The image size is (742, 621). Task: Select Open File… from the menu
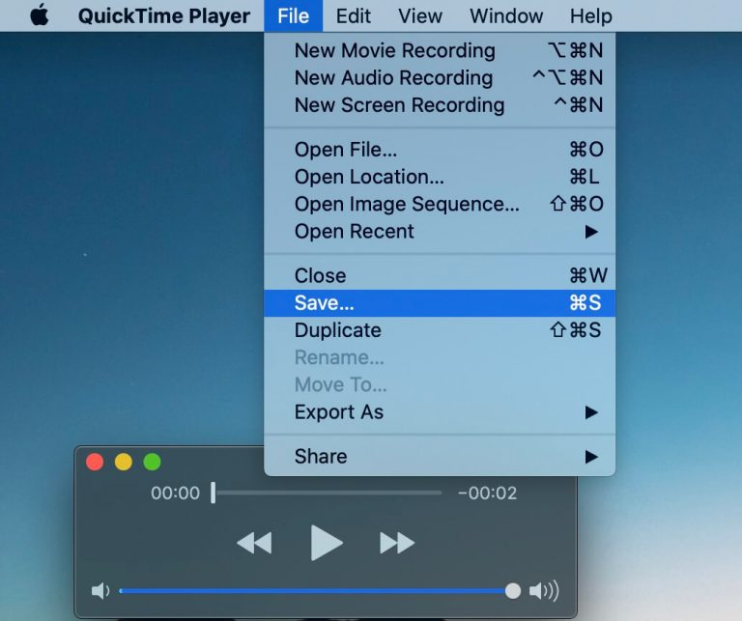coord(440,150)
